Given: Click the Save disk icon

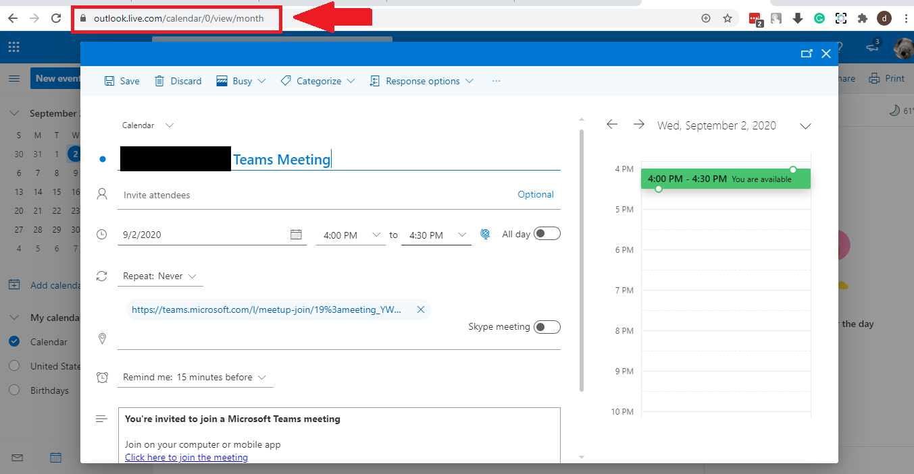Looking at the screenshot, I should click(x=109, y=81).
